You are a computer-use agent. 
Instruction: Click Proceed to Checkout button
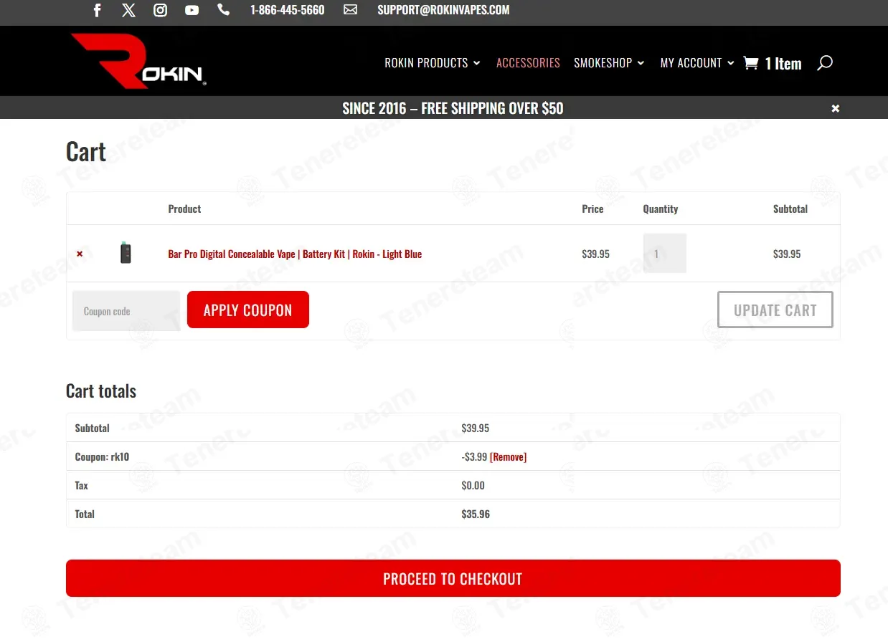click(x=453, y=578)
